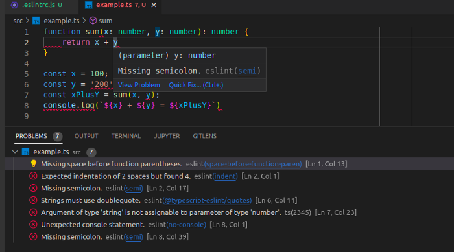Click the error icon beside indent problem
This screenshot has width=454, height=252.
coord(33,176)
